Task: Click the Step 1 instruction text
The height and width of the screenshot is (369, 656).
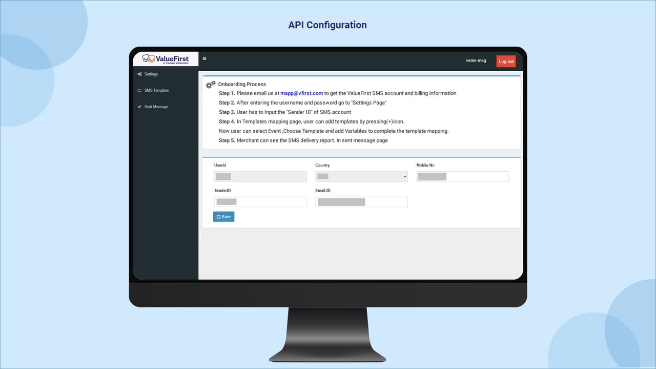Action: pyautogui.click(x=337, y=93)
